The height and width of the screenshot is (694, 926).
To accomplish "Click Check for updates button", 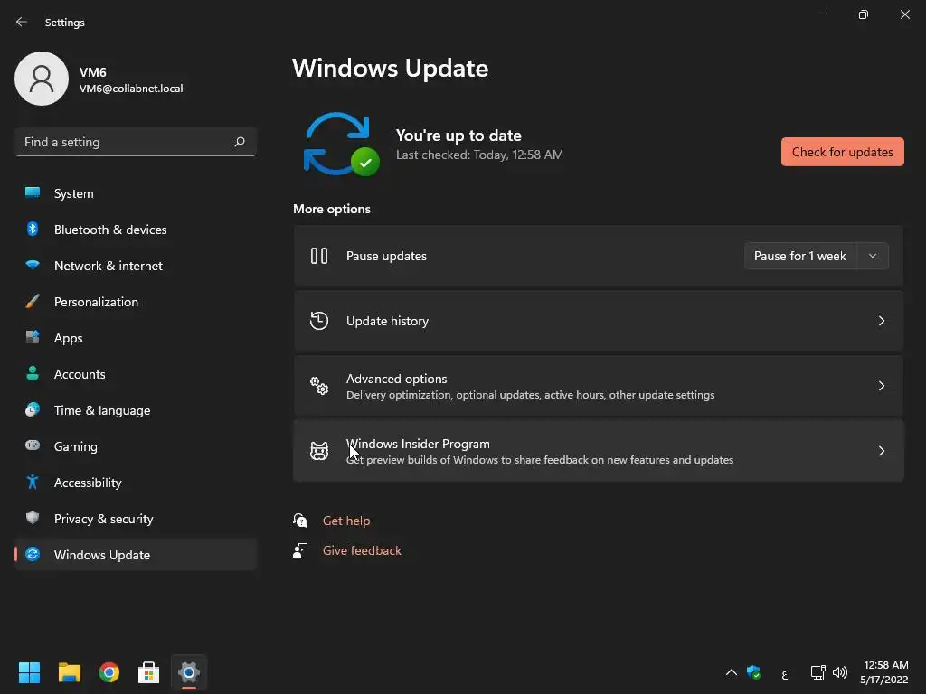I will pos(842,152).
